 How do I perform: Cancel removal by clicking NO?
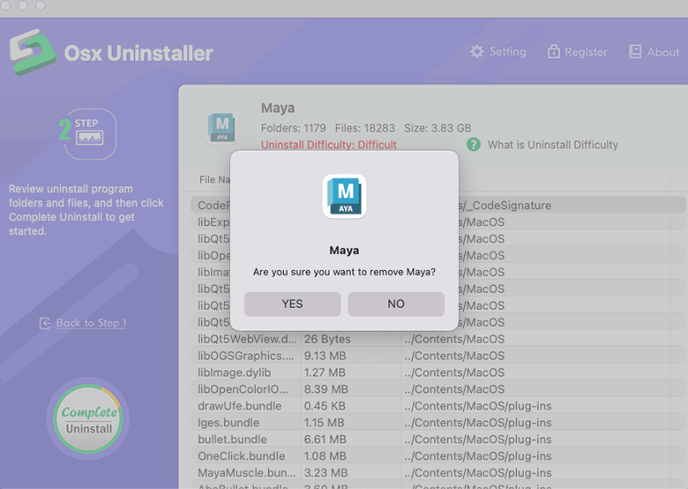[396, 304]
